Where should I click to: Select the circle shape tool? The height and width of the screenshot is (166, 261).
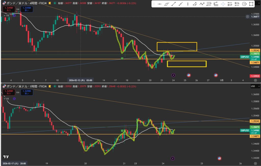pos(244,4)
